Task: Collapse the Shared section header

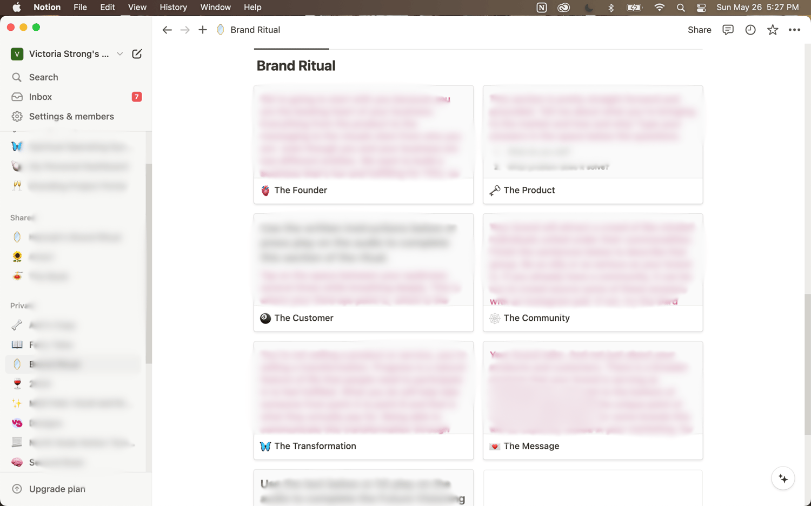Action: pos(23,218)
